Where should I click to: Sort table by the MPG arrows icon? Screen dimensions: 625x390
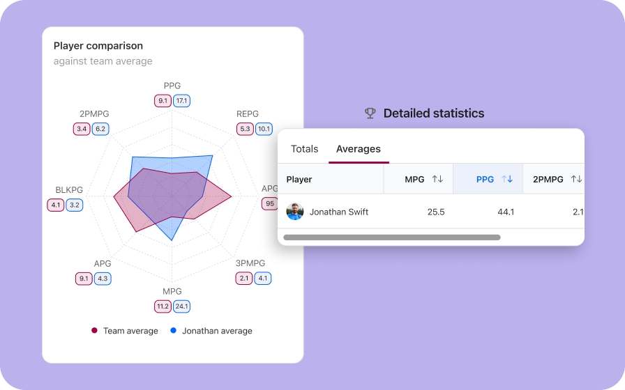[x=437, y=179]
